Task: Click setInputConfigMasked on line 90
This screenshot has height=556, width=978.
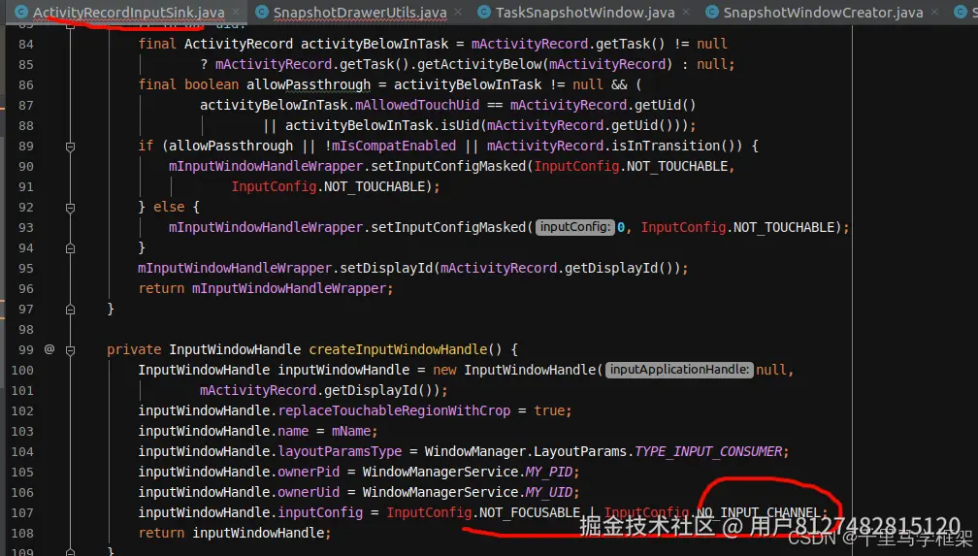Action: coord(448,166)
